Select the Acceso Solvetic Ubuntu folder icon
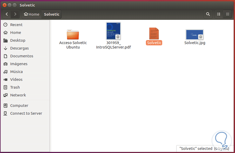 (x=73, y=35)
